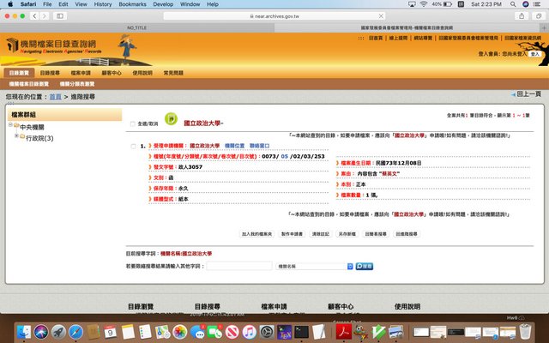
Task: Click the 回簡易搜尋 button
Action: (376, 234)
